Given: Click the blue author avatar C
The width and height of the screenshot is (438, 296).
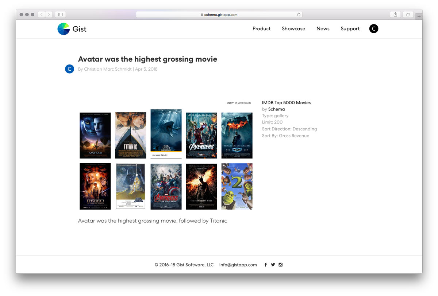Looking at the screenshot, I should click(x=69, y=69).
